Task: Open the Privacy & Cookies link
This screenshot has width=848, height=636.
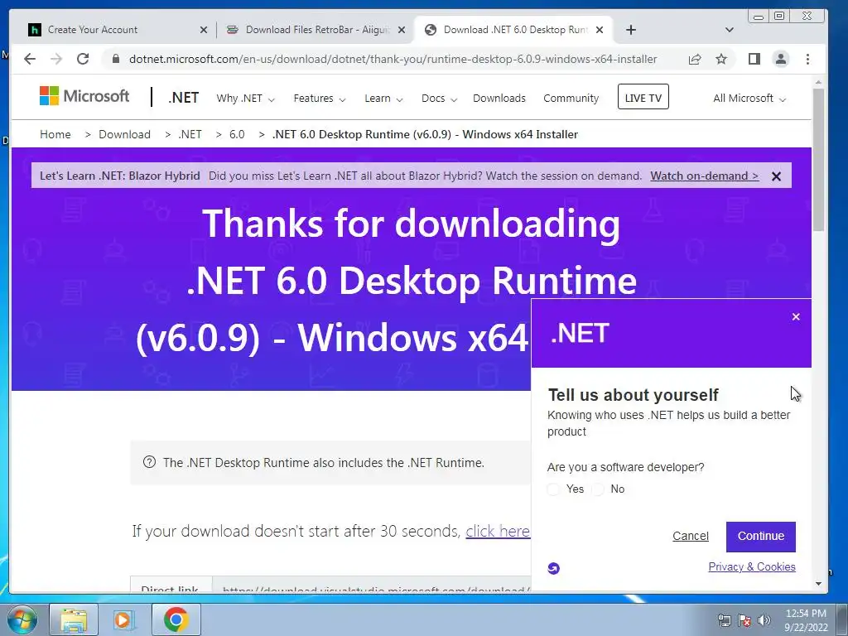Action: [752, 566]
